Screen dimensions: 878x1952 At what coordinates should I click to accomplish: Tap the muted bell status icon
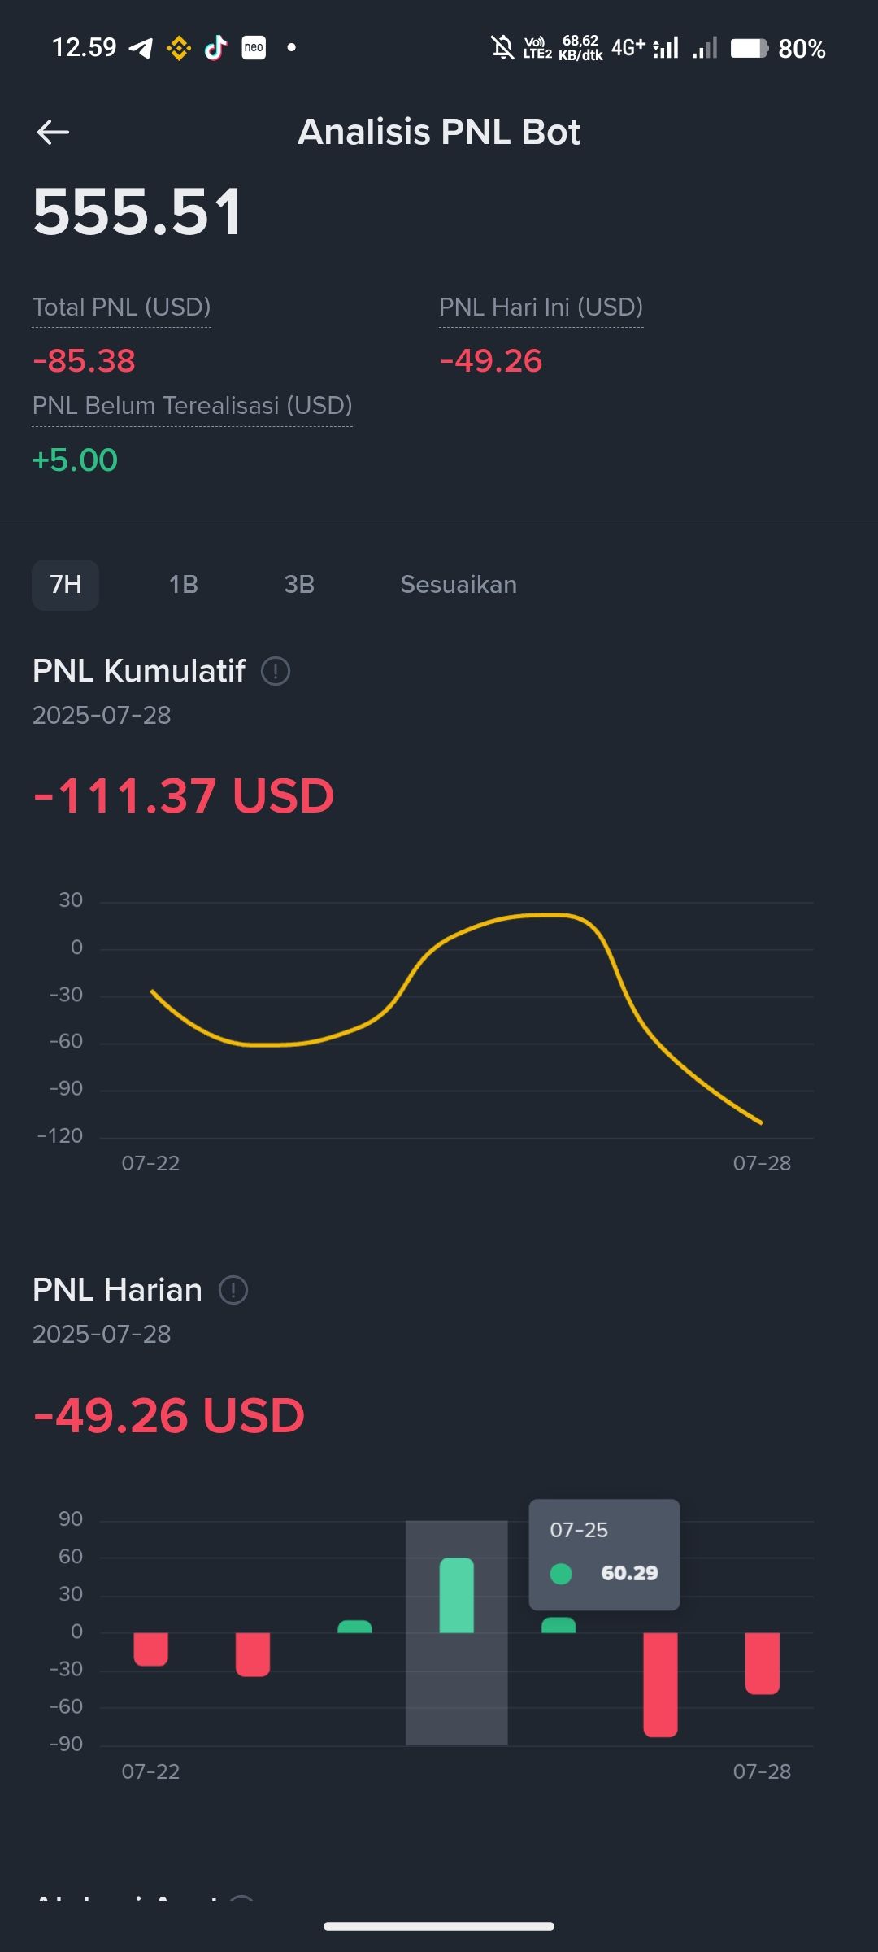pos(502,48)
